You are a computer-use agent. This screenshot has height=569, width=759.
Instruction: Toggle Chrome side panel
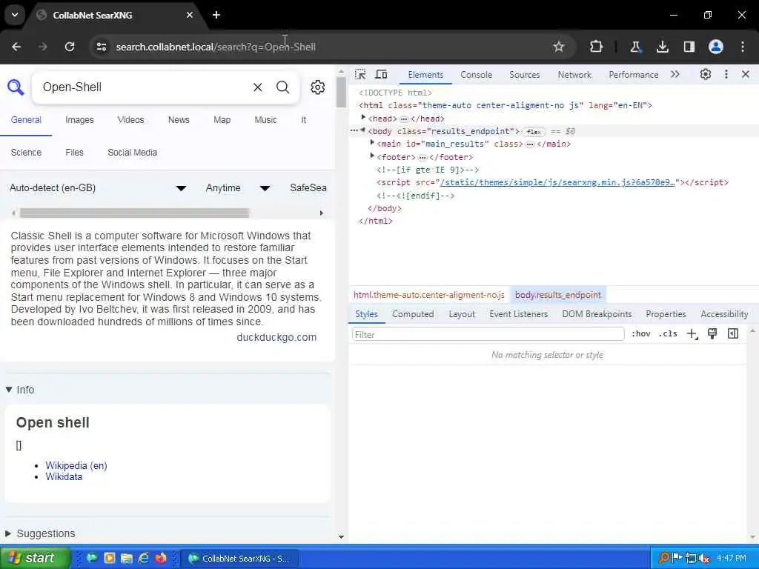(x=689, y=47)
